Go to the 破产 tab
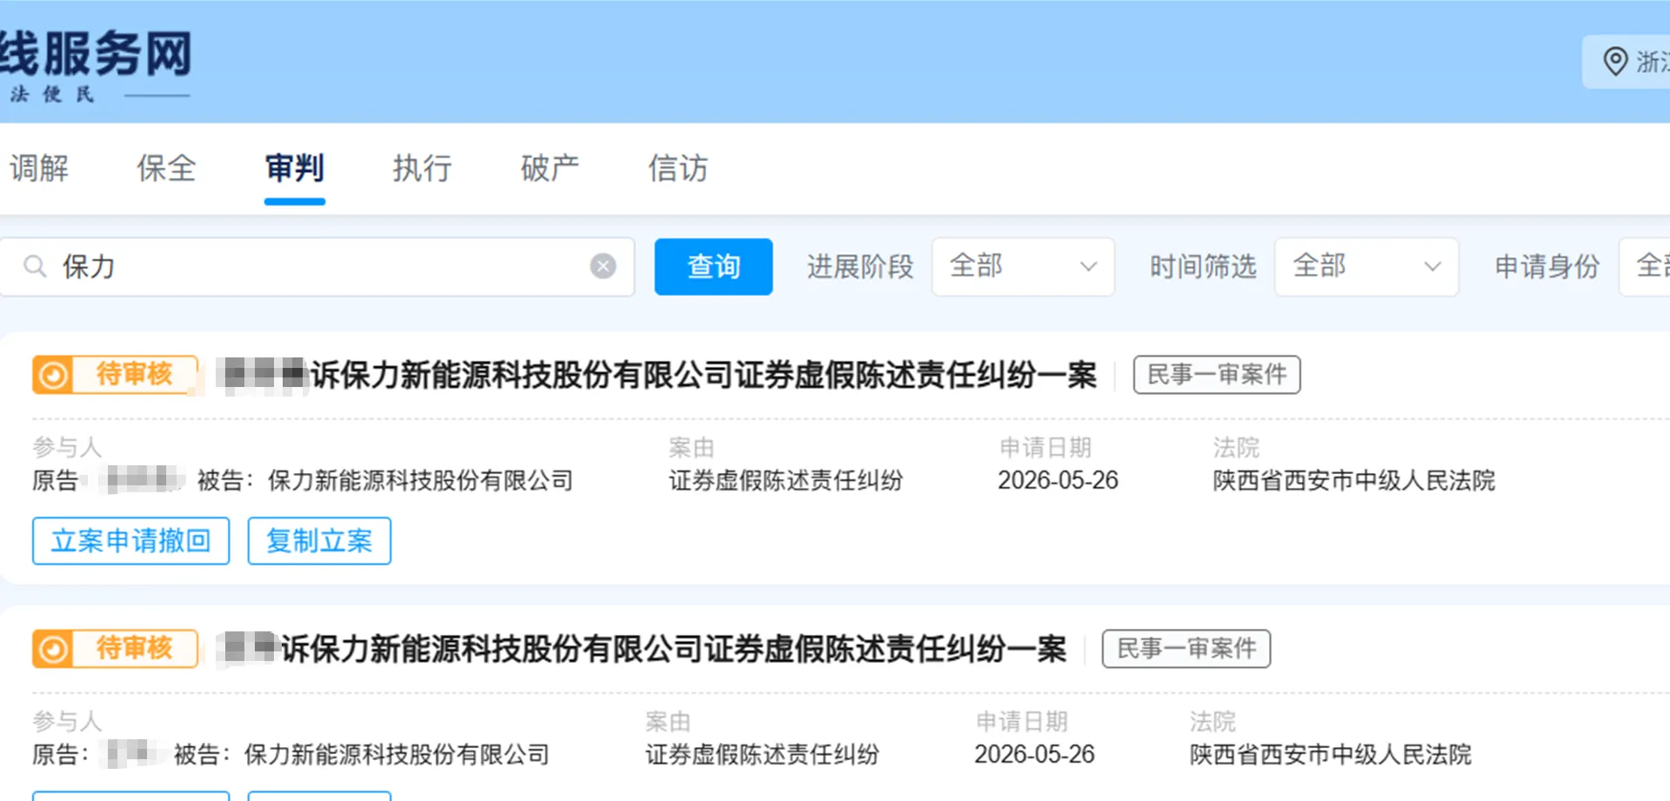 (x=550, y=168)
